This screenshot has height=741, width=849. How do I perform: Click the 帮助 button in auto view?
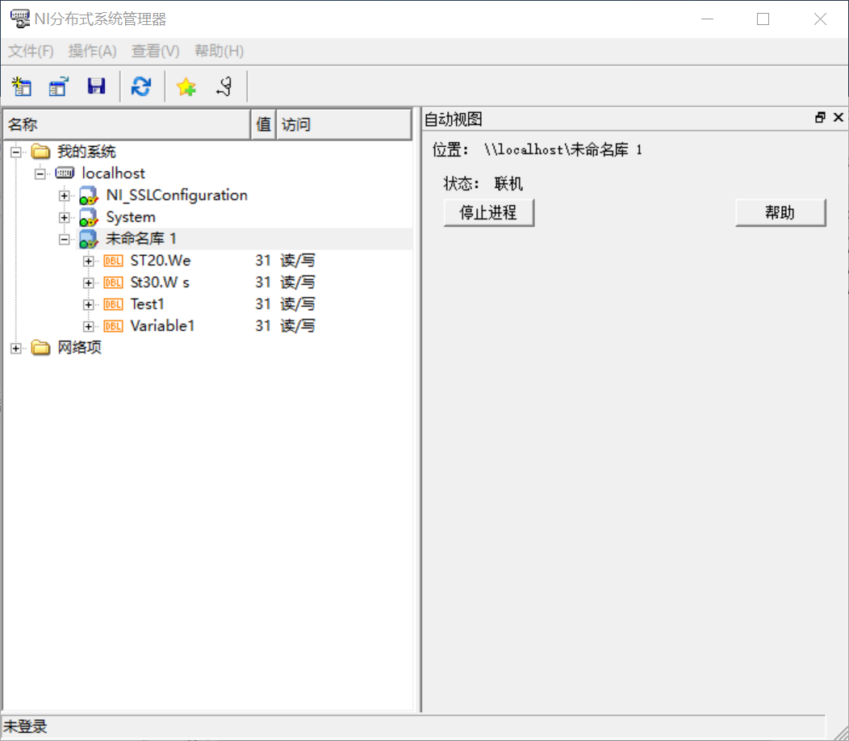pyautogui.click(x=780, y=212)
